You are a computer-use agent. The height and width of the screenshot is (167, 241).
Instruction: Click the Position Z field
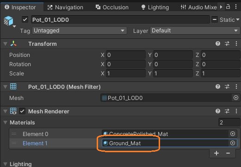221,55
